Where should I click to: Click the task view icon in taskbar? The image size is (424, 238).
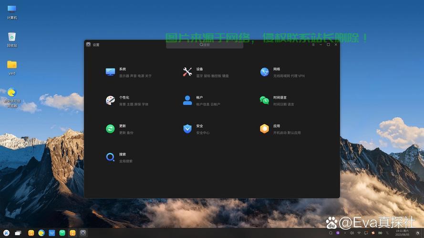(18, 233)
